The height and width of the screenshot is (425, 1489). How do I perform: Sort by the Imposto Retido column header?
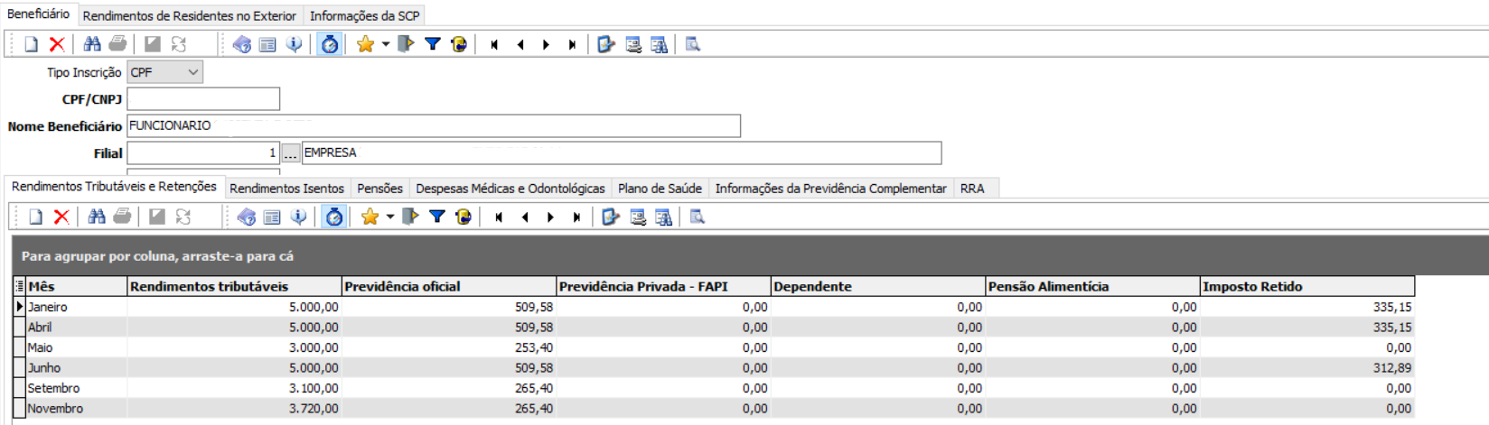pyautogui.click(x=1306, y=286)
